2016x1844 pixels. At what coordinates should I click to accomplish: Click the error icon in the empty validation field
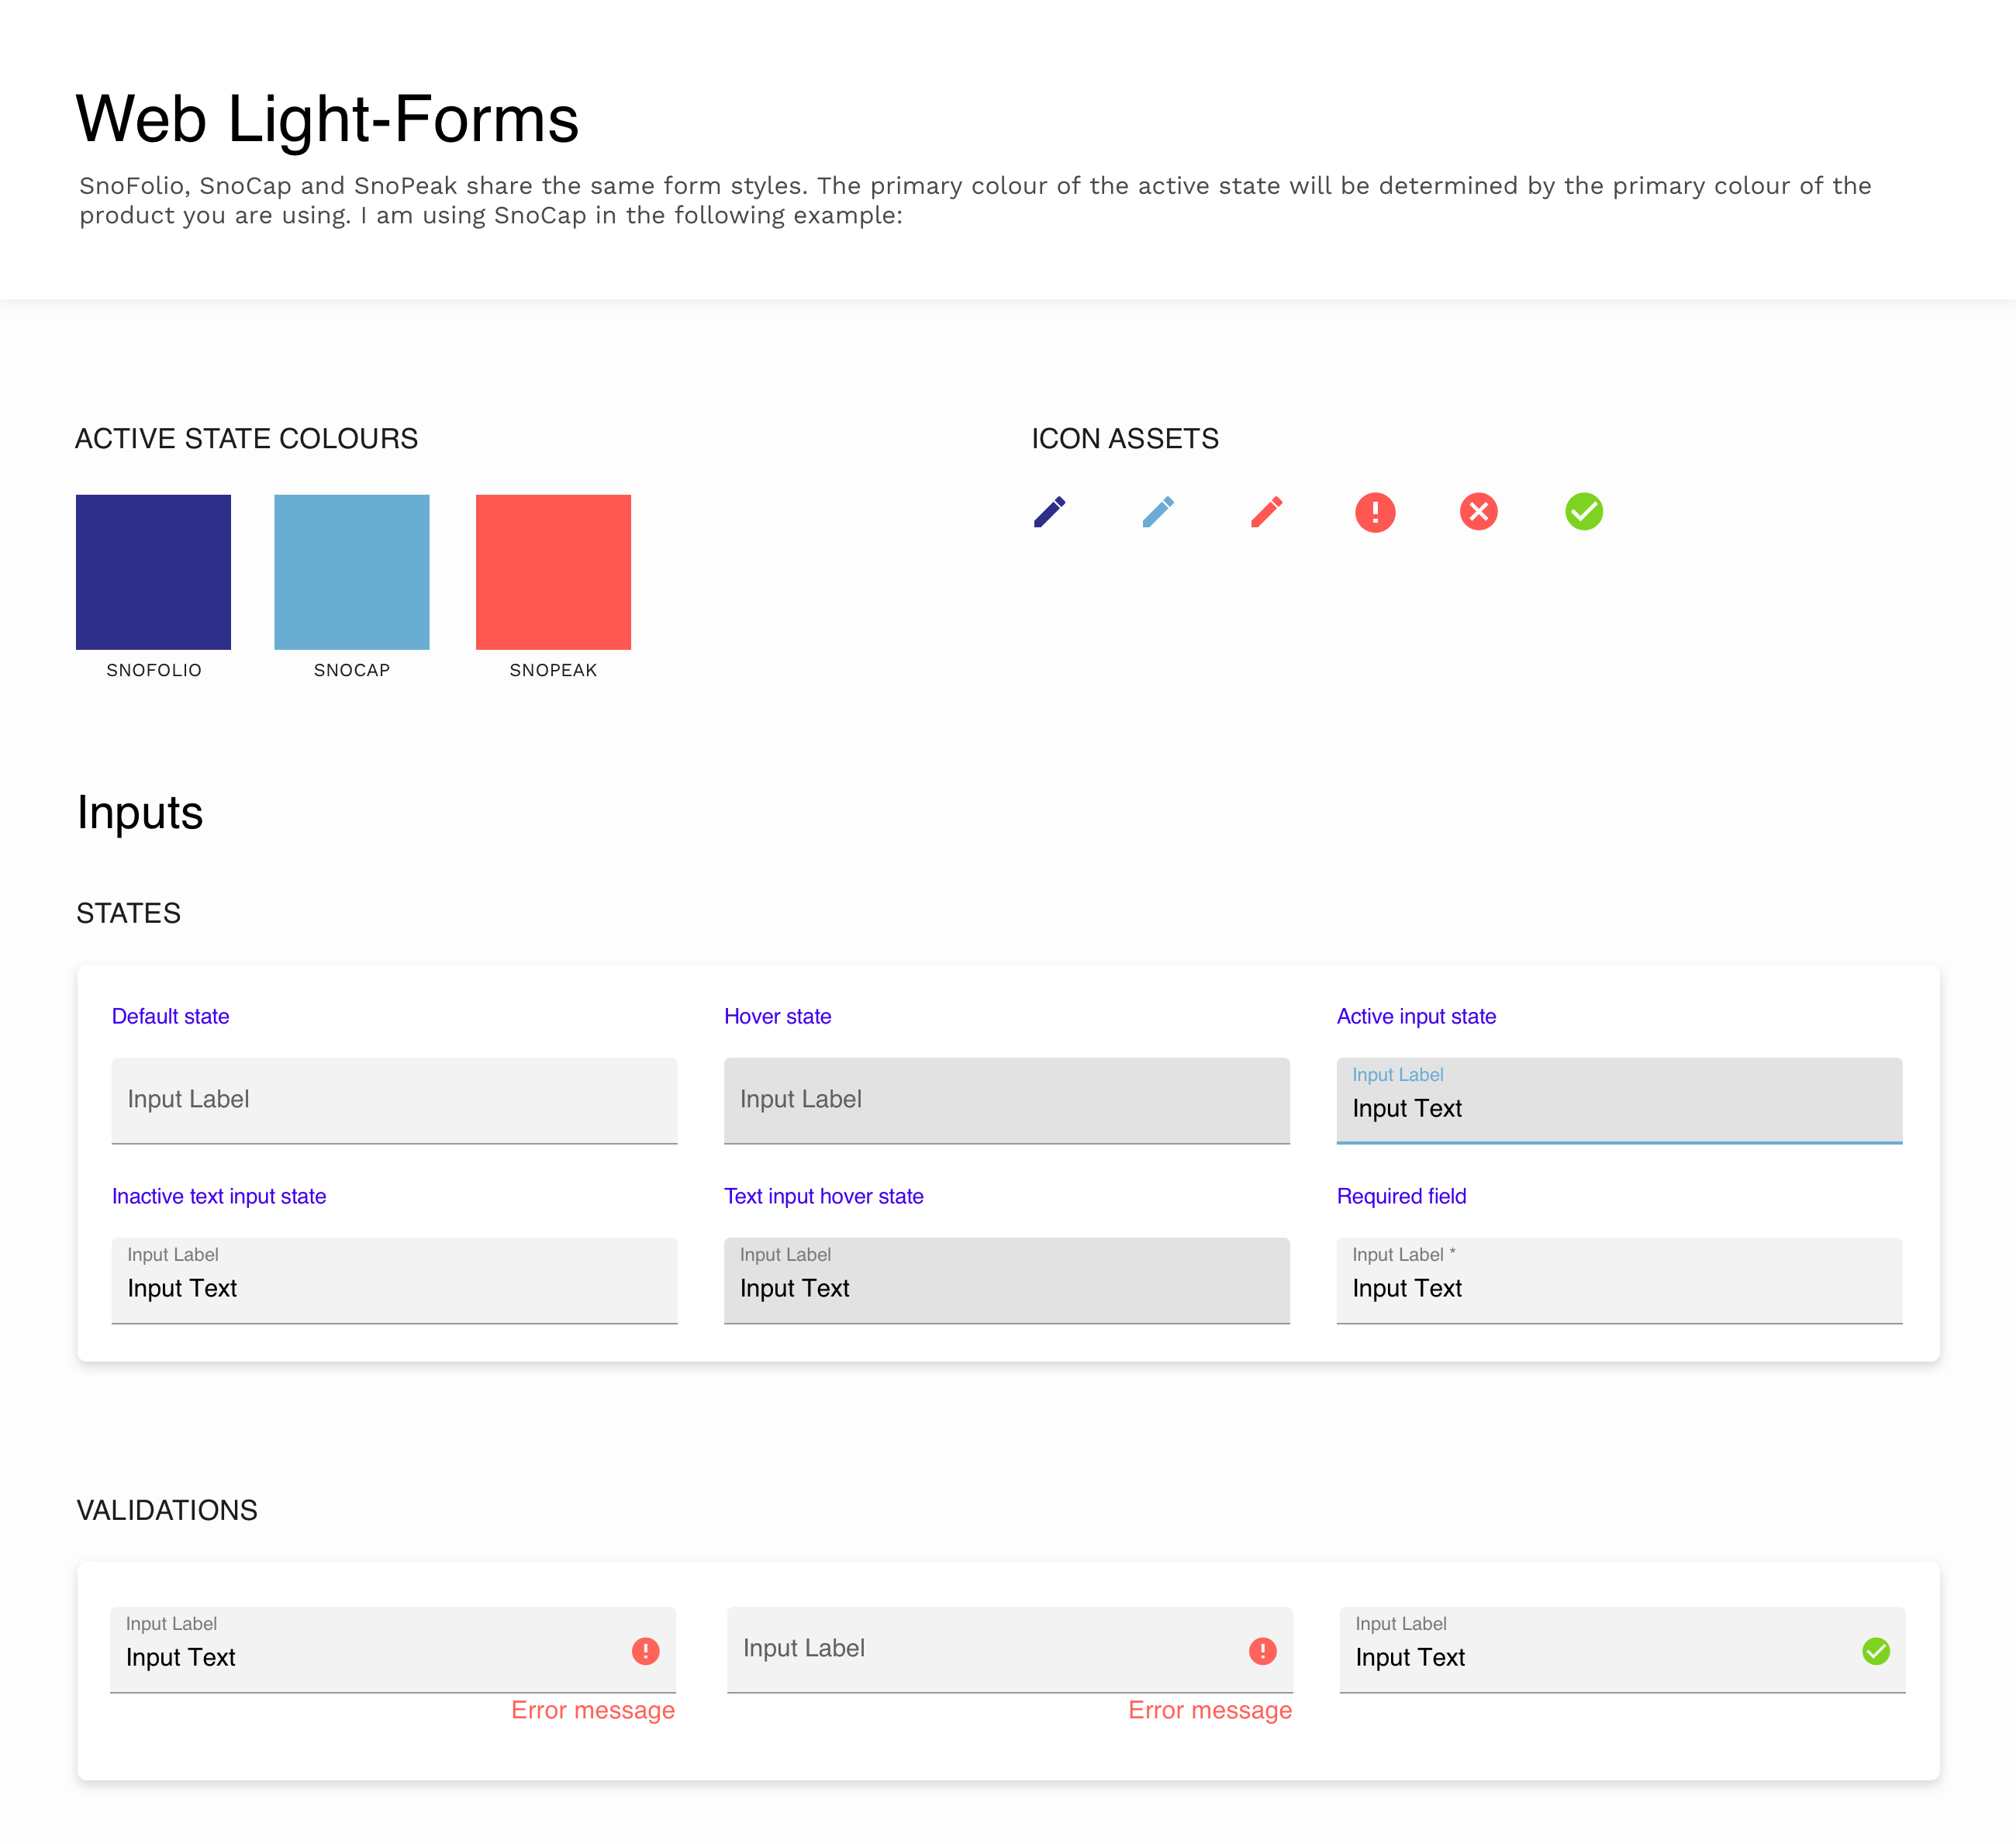(1262, 1651)
